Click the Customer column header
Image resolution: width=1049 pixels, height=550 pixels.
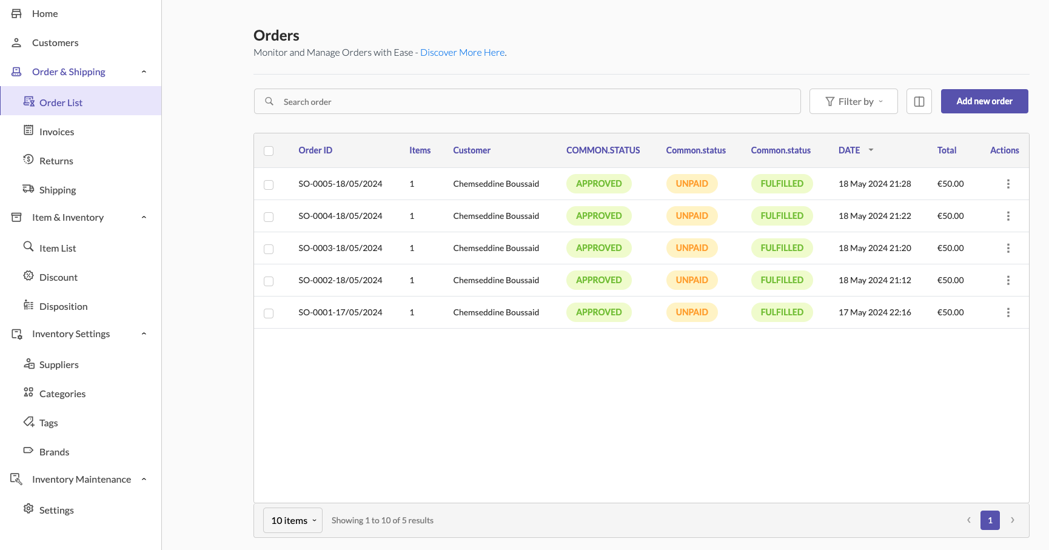tap(472, 150)
